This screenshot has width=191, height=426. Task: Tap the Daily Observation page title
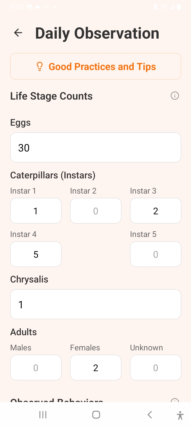[97, 34]
